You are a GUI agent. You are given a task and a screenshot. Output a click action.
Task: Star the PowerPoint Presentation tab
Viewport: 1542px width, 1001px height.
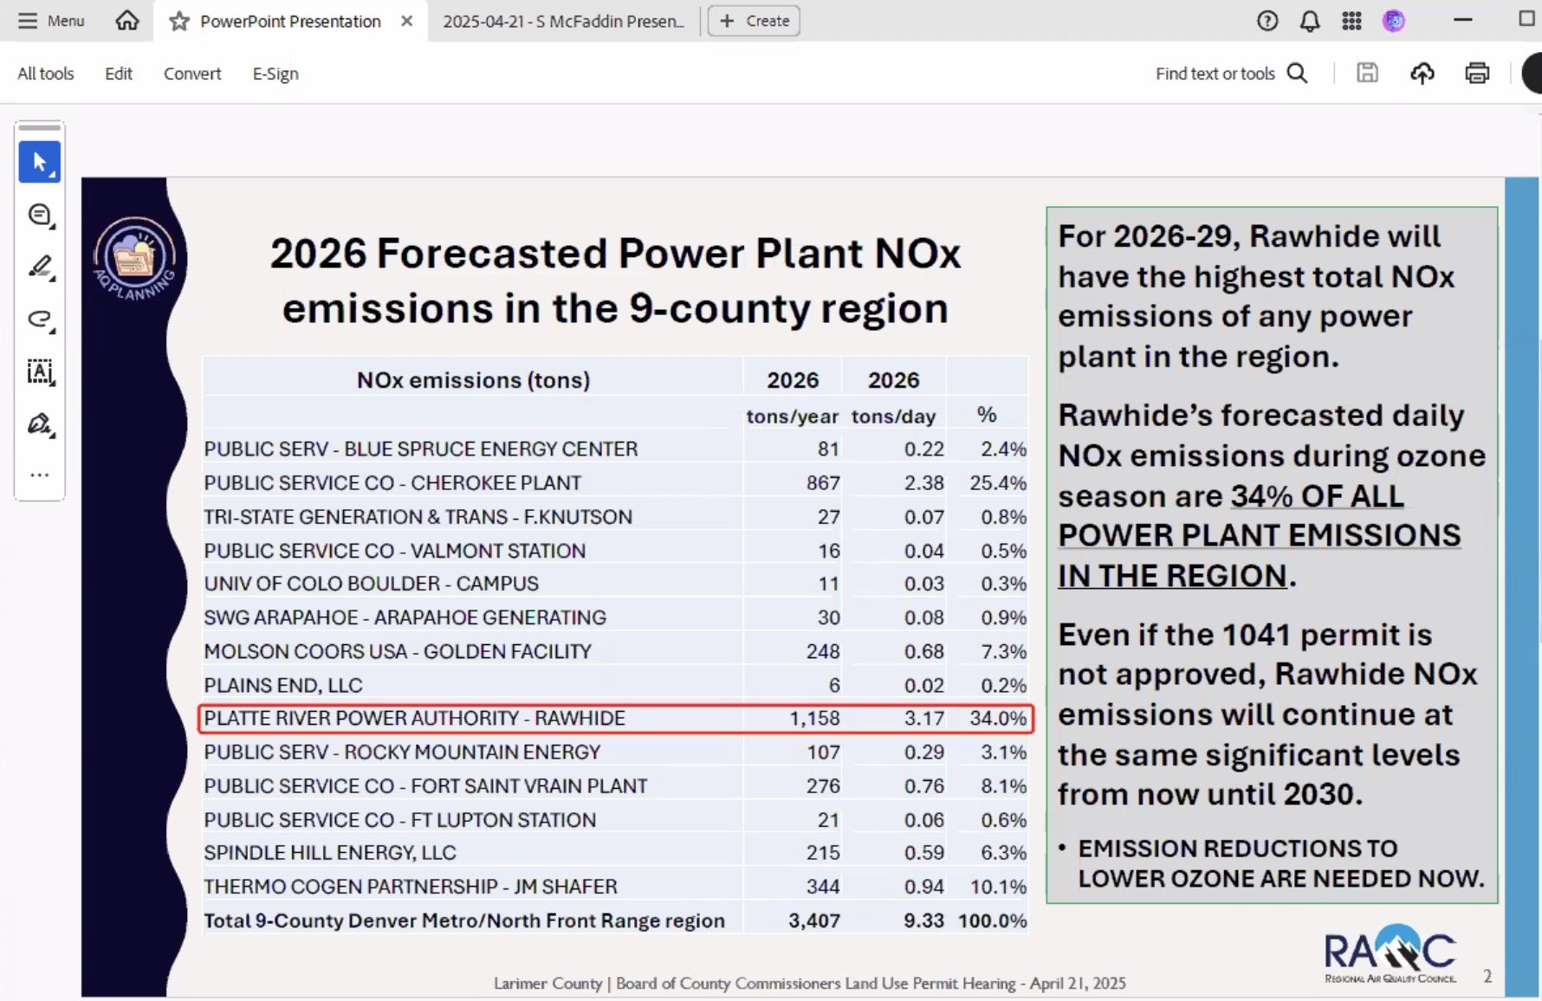point(179,22)
